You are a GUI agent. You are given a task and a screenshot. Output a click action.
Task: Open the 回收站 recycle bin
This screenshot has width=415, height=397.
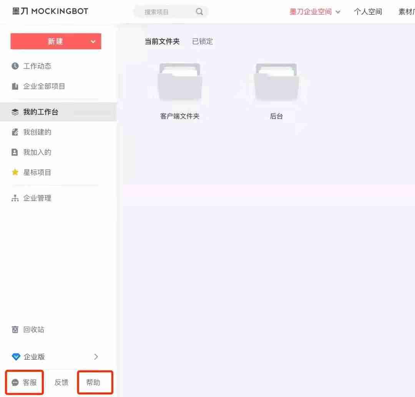tap(33, 329)
